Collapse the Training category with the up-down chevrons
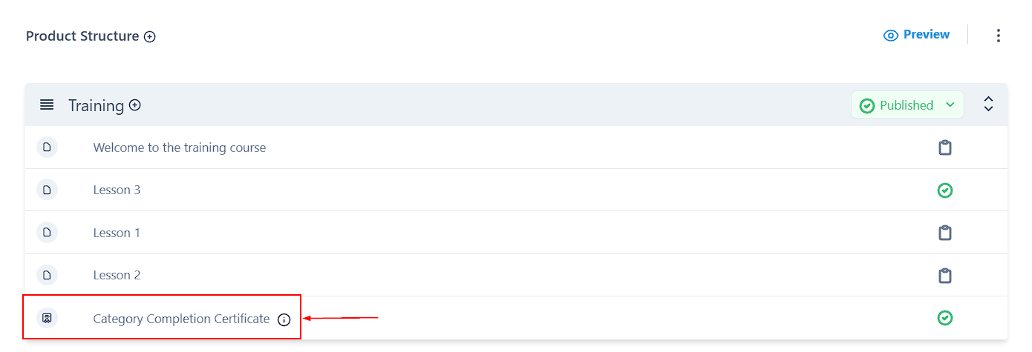The width and height of the screenshot is (1032, 352). pos(988,104)
